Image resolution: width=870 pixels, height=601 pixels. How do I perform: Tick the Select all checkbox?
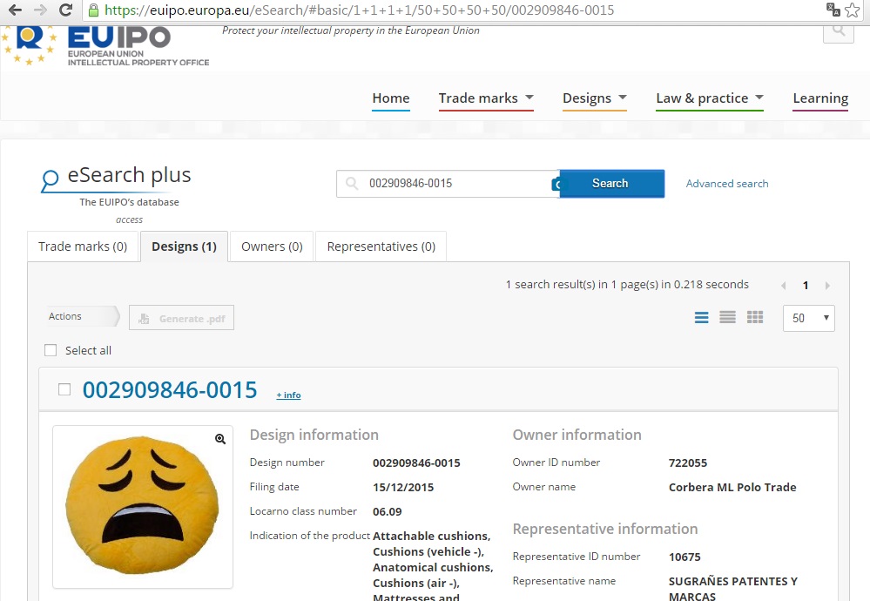[x=51, y=350]
